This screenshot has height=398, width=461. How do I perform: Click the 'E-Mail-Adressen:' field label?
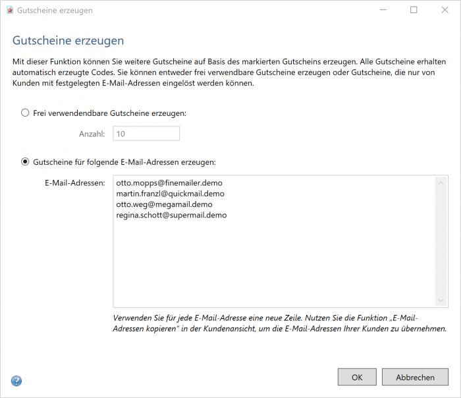coord(70,183)
